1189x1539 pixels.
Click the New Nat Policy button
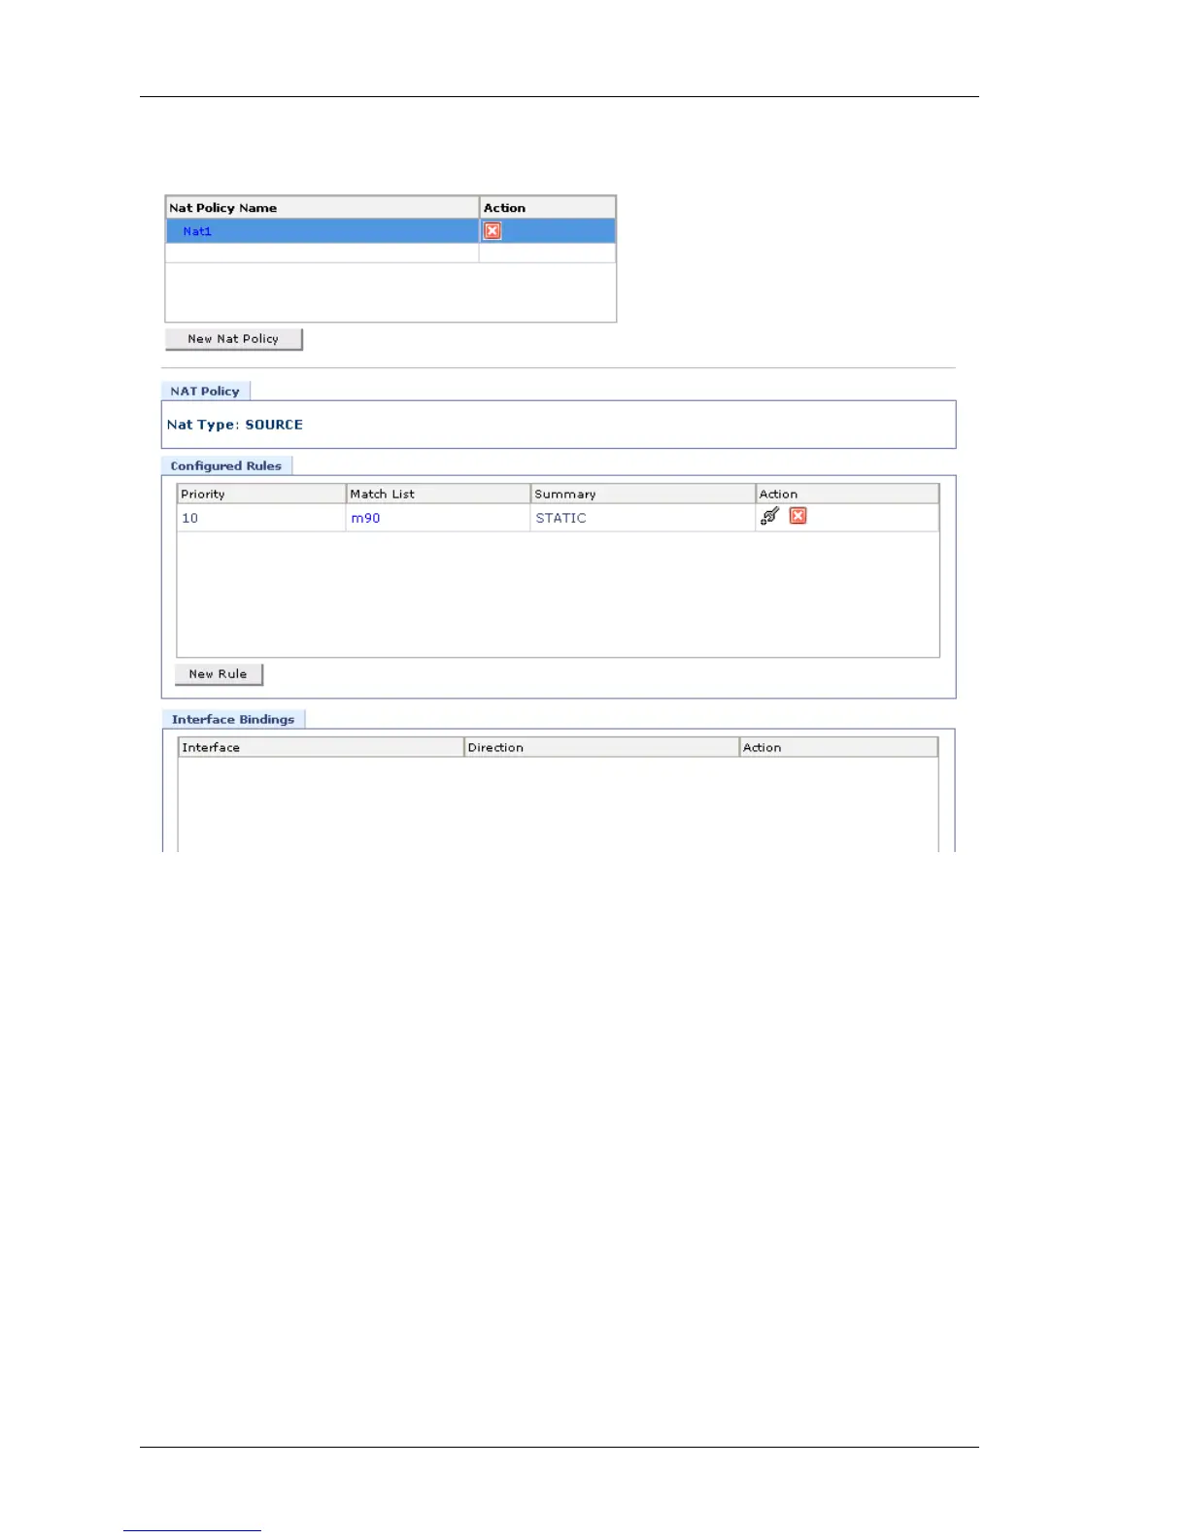point(233,339)
